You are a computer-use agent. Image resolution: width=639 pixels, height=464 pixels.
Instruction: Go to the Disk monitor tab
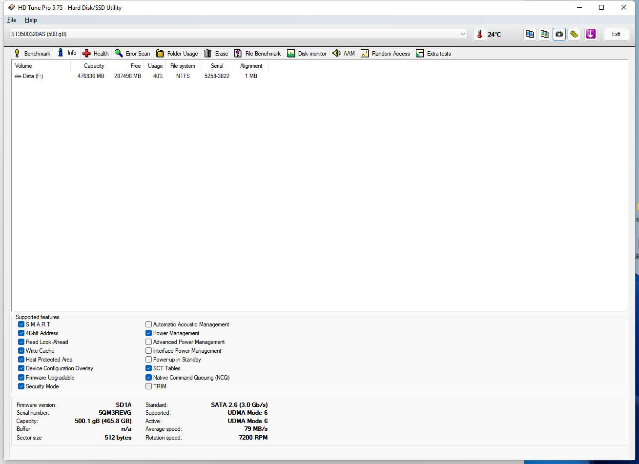click(307, 54)
